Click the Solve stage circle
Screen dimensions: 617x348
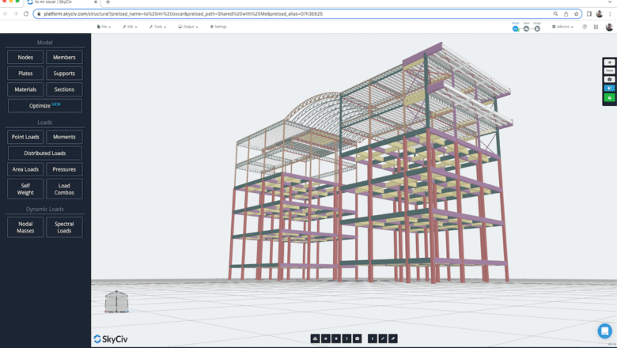pos(526,28)
